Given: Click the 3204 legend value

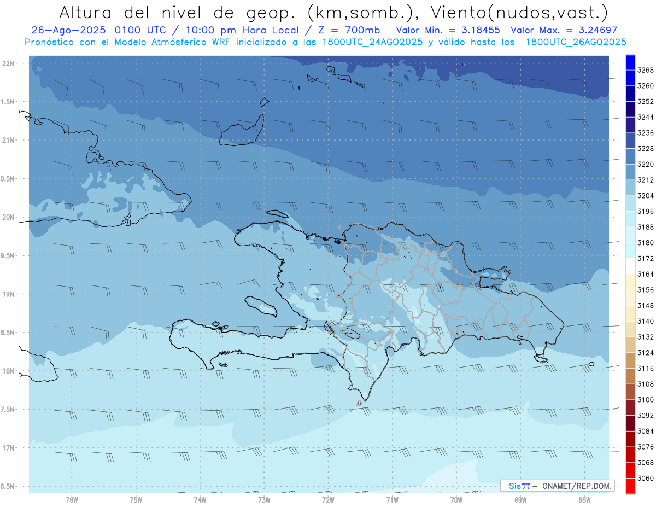Looking at the screenshot, I should point(646,196).
